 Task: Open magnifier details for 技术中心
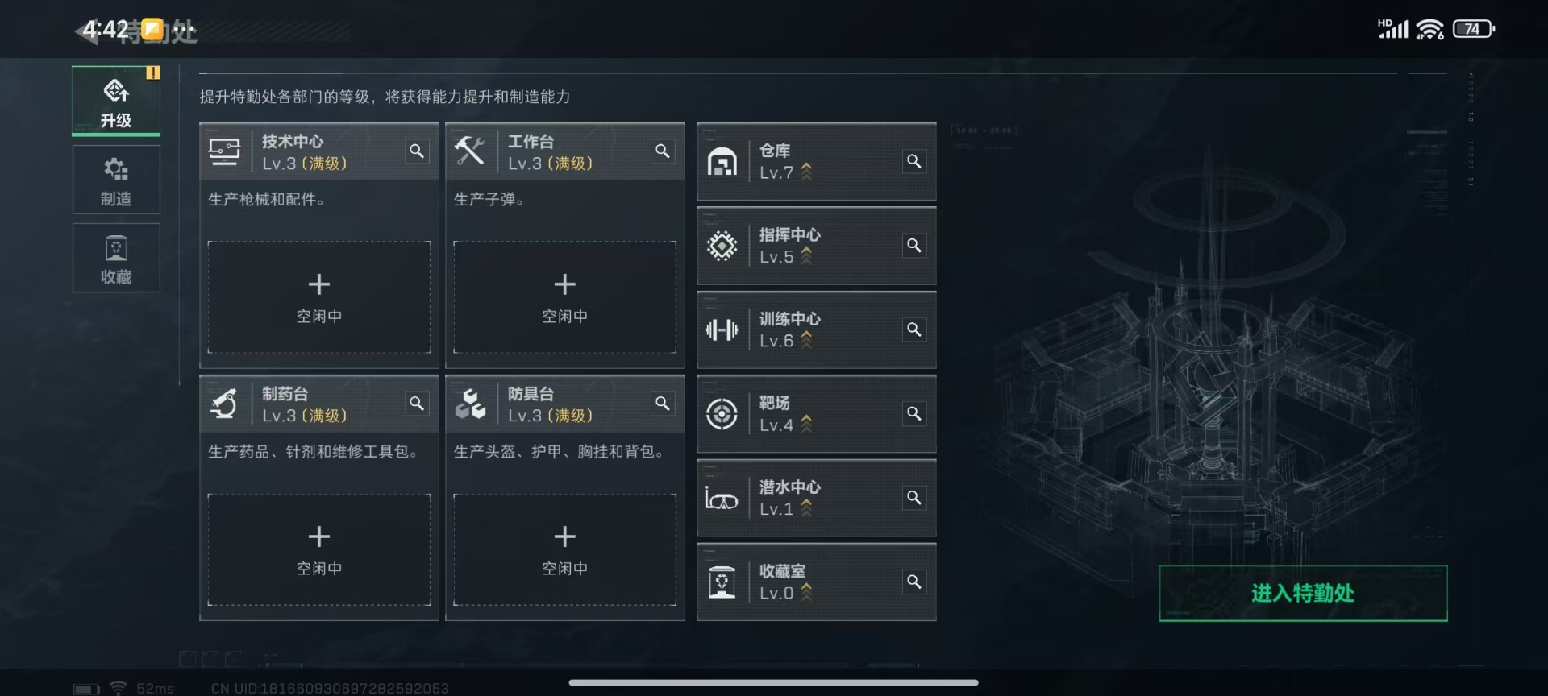(x=417, y=151)
